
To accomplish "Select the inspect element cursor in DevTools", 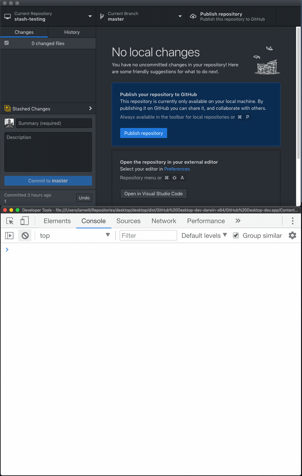I will pyautogui.click(x=9, y=221).
